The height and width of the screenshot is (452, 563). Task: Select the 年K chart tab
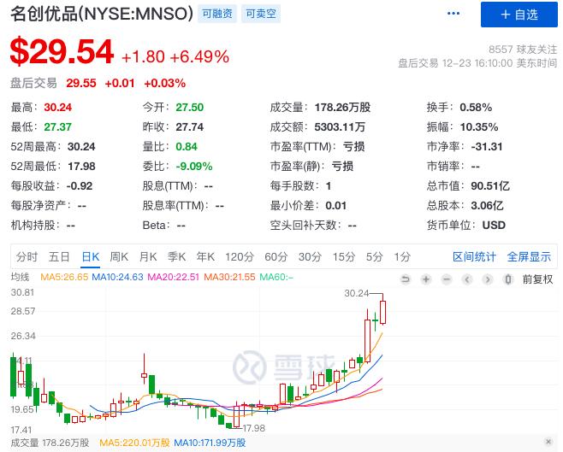click(205, 256)
